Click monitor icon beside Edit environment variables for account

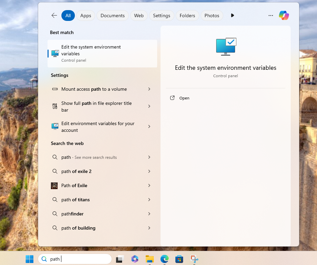pyautogui.click(x=55, y=126)
